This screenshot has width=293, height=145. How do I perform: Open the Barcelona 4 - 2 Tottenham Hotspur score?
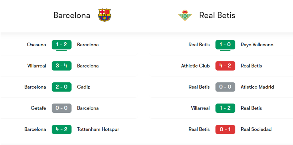[62, 129]
